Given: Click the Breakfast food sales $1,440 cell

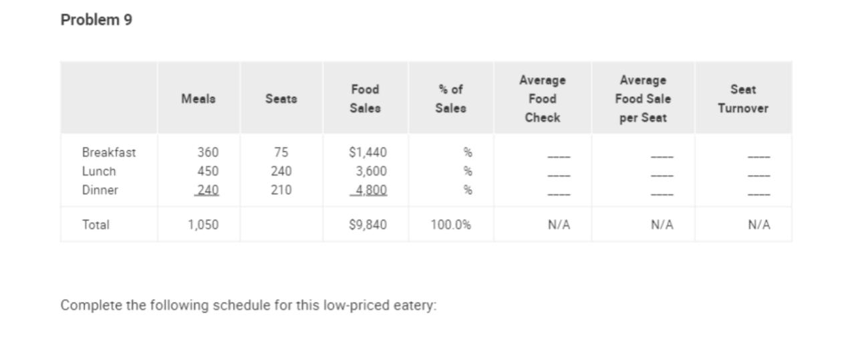Looking at the screenshot, I should click(x=368, y=152).
